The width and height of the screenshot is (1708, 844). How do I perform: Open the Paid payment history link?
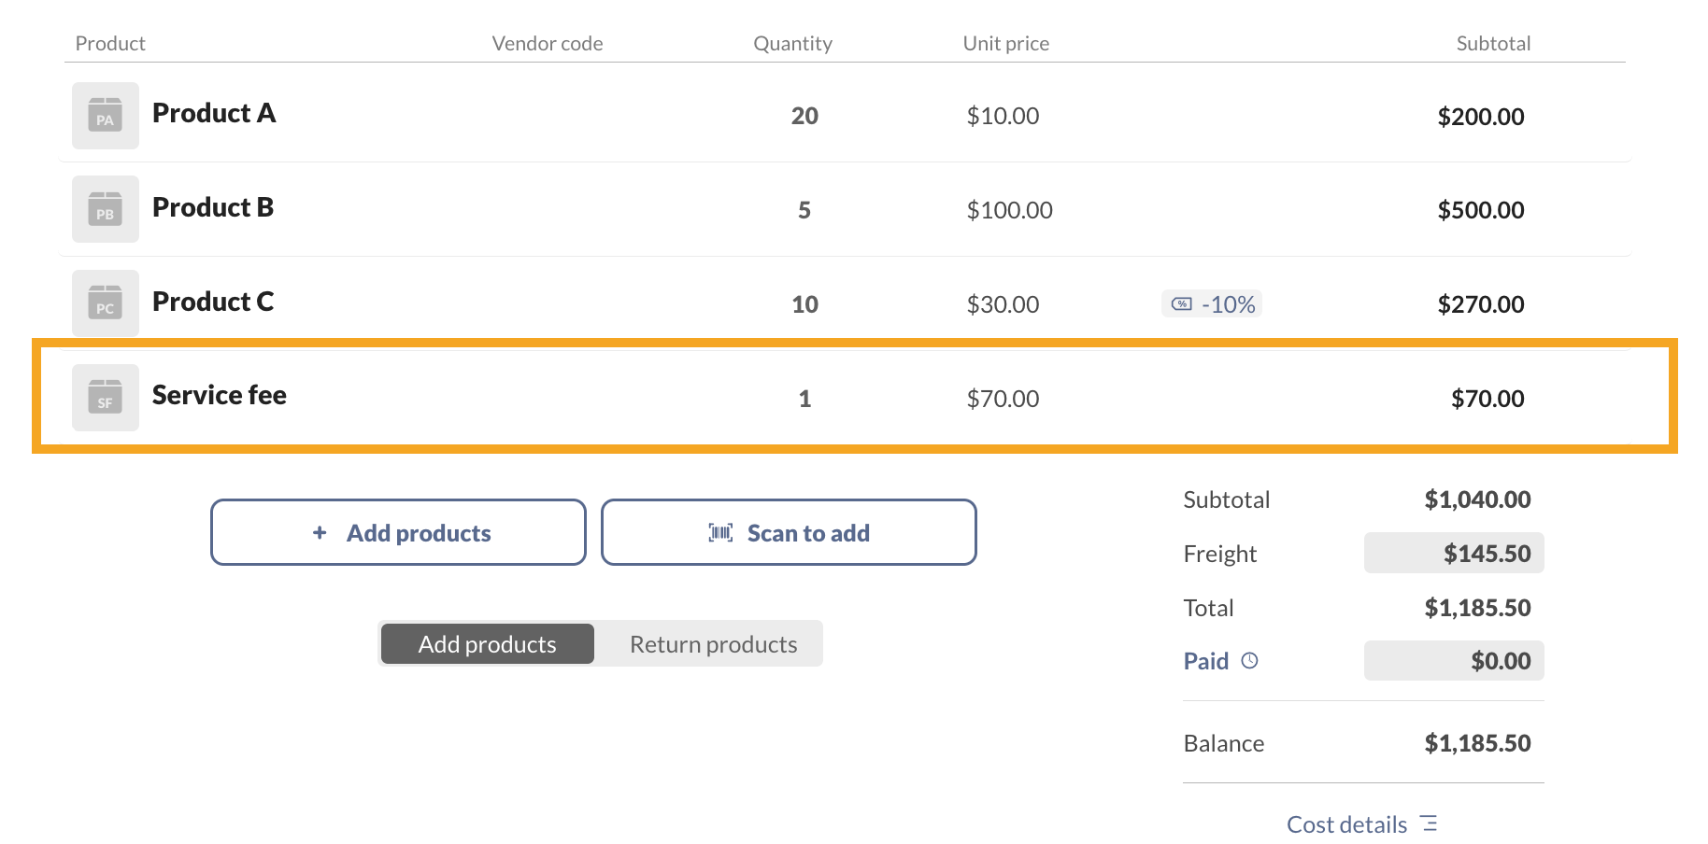click(x=1205, y=661)
